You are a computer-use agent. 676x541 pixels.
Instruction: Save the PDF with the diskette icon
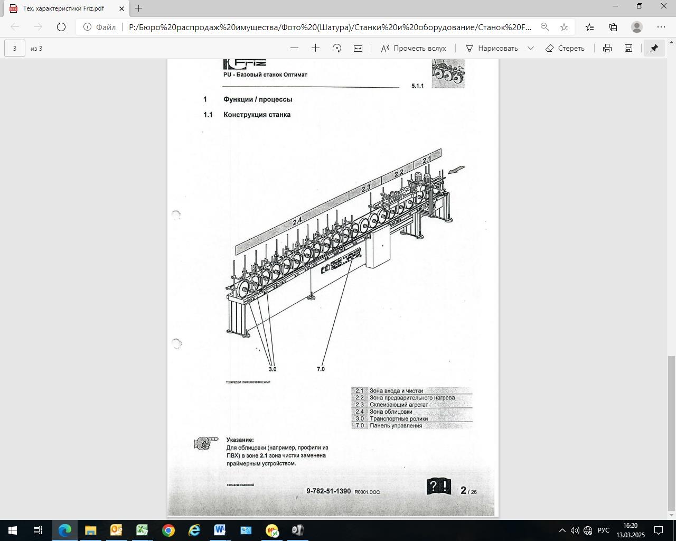pos(628,48)
